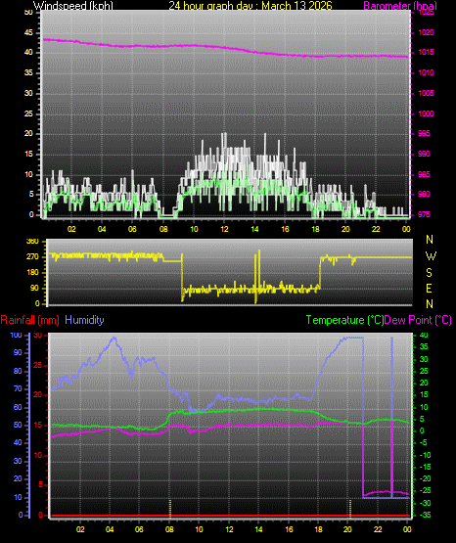Click the "1010" barometer axis value

pos(426,72)
